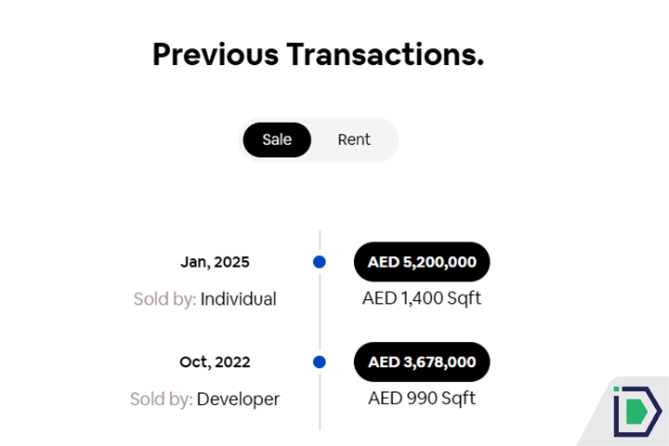
Task: Click the AED 990 Sqft rate
Action: (x=422, y=398)
